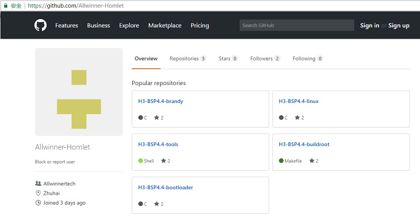Click the Popular repositories heading

pyautogui.click(x=158, y=83)
